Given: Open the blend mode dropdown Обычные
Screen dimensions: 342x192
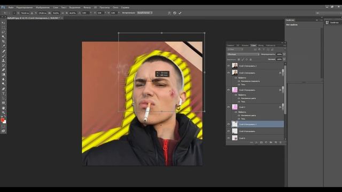Looking at the screenshot, I should [x=243, y=54].
